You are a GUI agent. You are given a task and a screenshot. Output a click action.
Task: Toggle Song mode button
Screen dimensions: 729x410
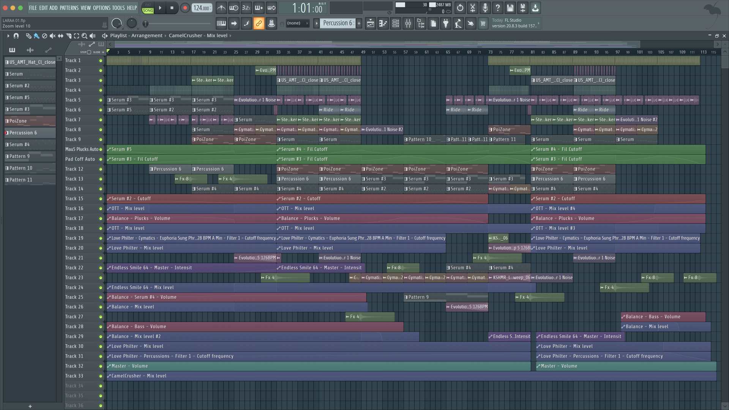[x=148, y=11]
